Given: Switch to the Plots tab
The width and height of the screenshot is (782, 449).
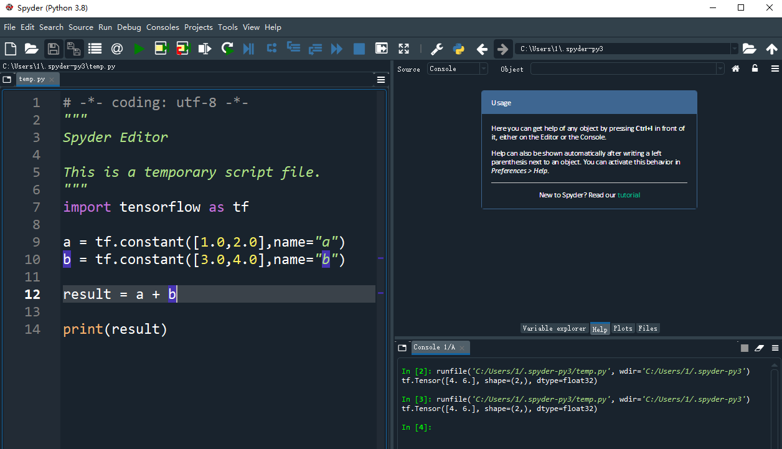Looking at the screenshot, I should (623, 328).
